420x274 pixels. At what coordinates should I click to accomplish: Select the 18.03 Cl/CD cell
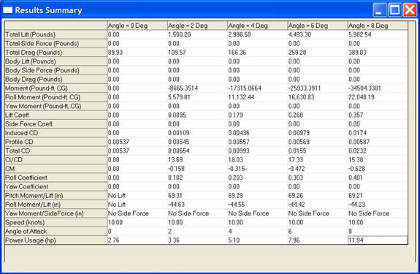click(x=257, y=160)
